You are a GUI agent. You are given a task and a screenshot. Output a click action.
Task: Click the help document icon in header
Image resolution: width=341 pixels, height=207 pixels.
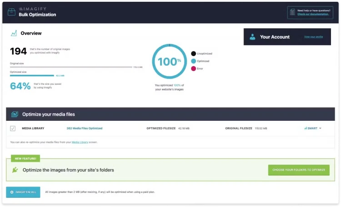(292, 12)
